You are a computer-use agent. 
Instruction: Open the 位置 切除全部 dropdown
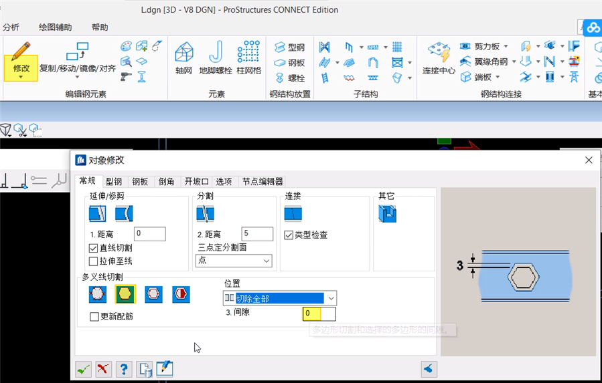pos(280,298)
